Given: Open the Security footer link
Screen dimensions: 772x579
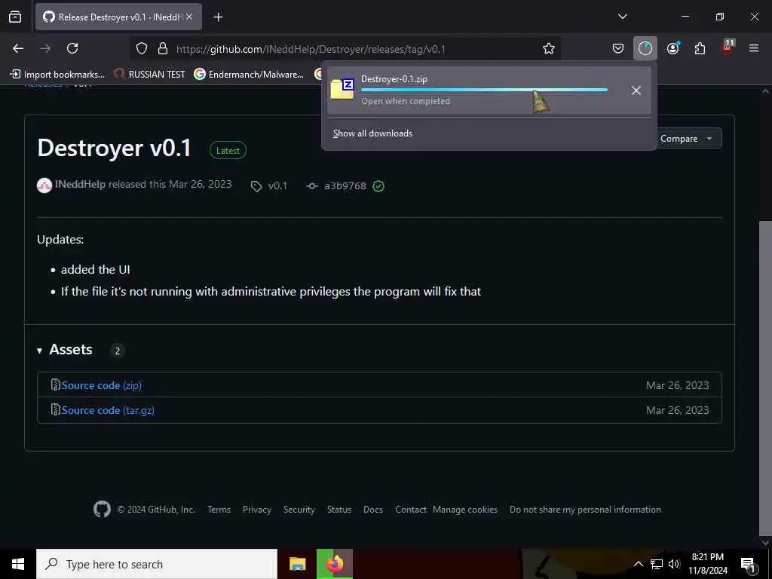Looking at the screenshot, I should [x=299, y=510].
